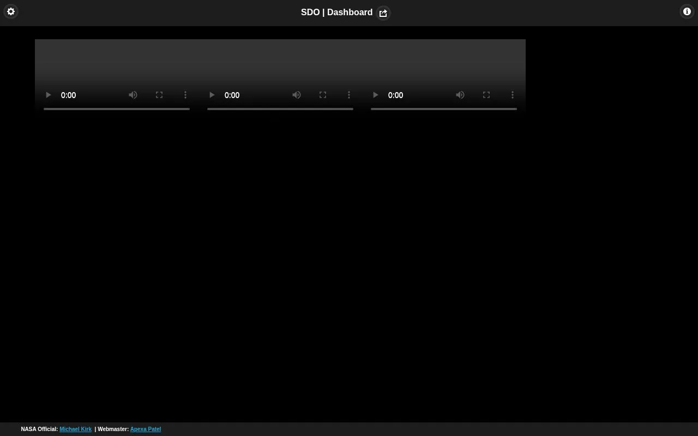
Task: Click the third video's 0:00 time
Action: click(395, 95)
